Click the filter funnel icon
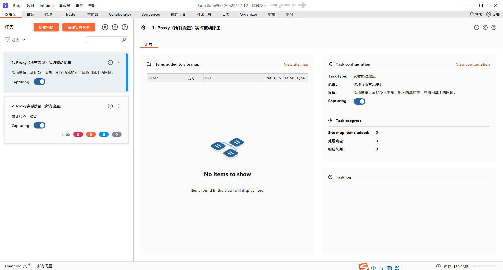This screenshot has width=503, height=270. tap(7, 40)
